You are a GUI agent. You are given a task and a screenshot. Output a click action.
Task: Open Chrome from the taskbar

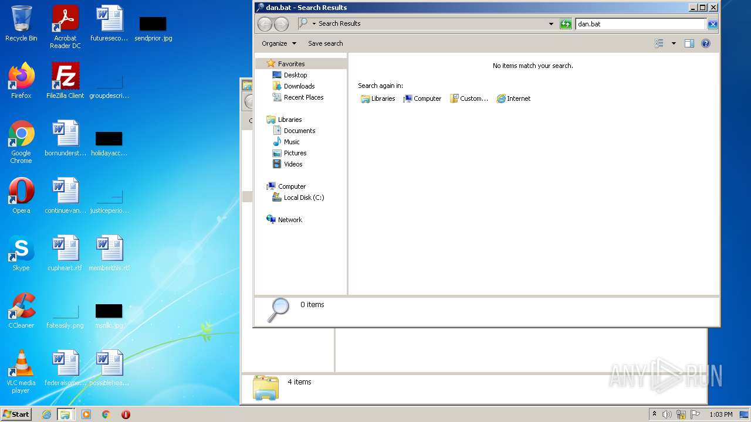106,414
